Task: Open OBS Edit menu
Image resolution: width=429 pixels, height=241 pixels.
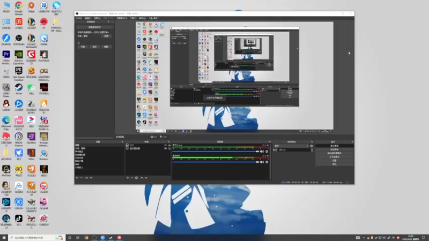Action: click(x=88, y=18)
